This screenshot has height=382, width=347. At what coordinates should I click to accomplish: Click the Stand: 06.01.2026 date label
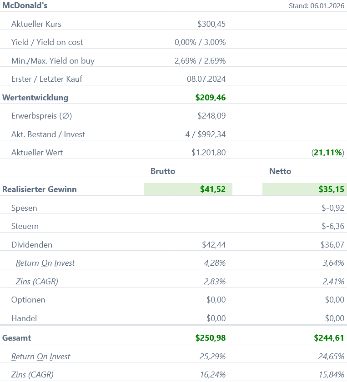coord(316,6)
